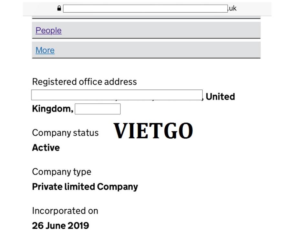Click the word 'Kingdom,' in the address

(53, 109)
